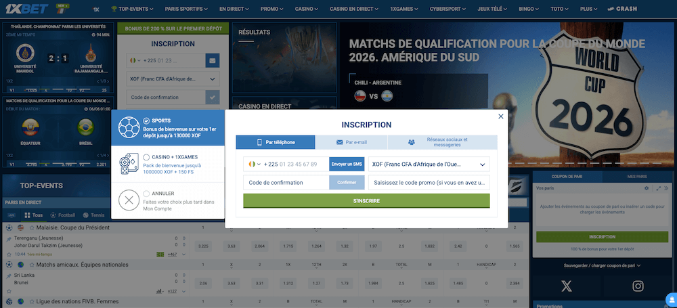This screenshot has height=308, width=677.
Task: Favorite the Matchs amicaux league star
Action: pos(32,265)
